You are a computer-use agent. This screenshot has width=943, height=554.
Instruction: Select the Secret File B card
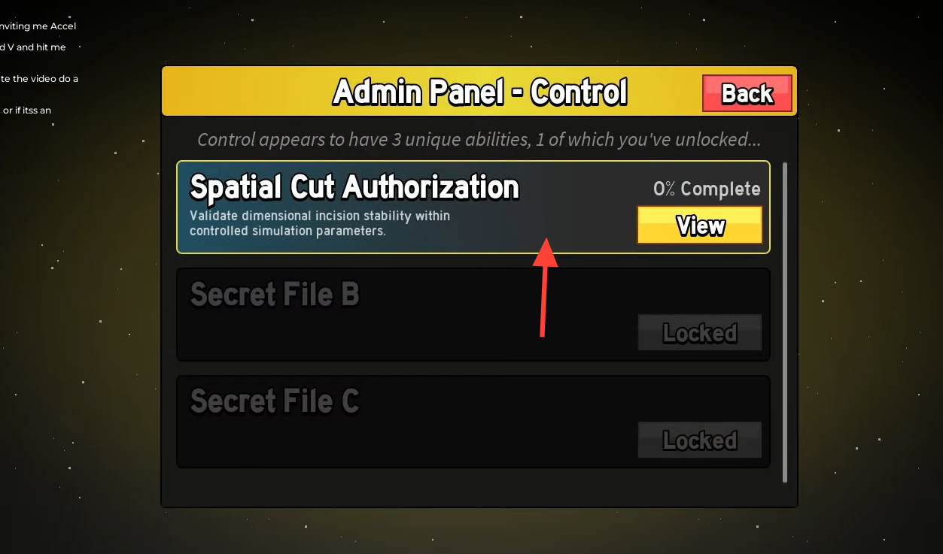(x=473, y=315)
